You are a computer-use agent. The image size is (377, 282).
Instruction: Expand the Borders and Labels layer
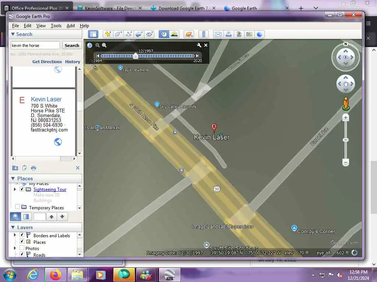click(15, 235)
